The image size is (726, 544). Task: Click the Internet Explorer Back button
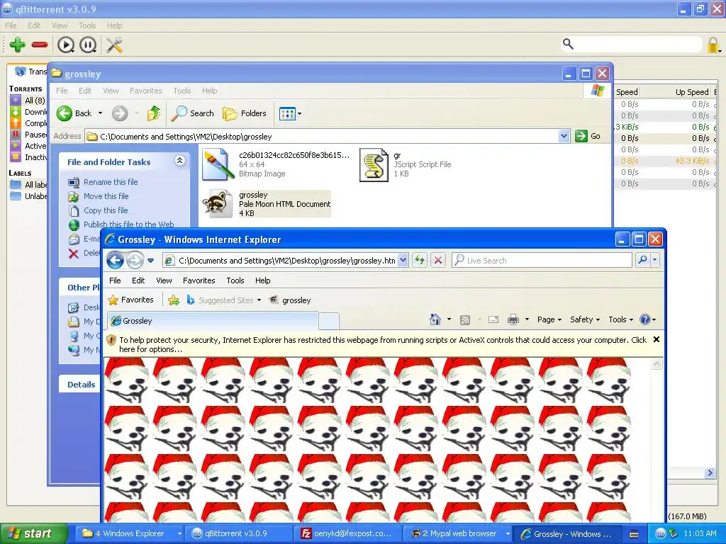tap(116, 261)
